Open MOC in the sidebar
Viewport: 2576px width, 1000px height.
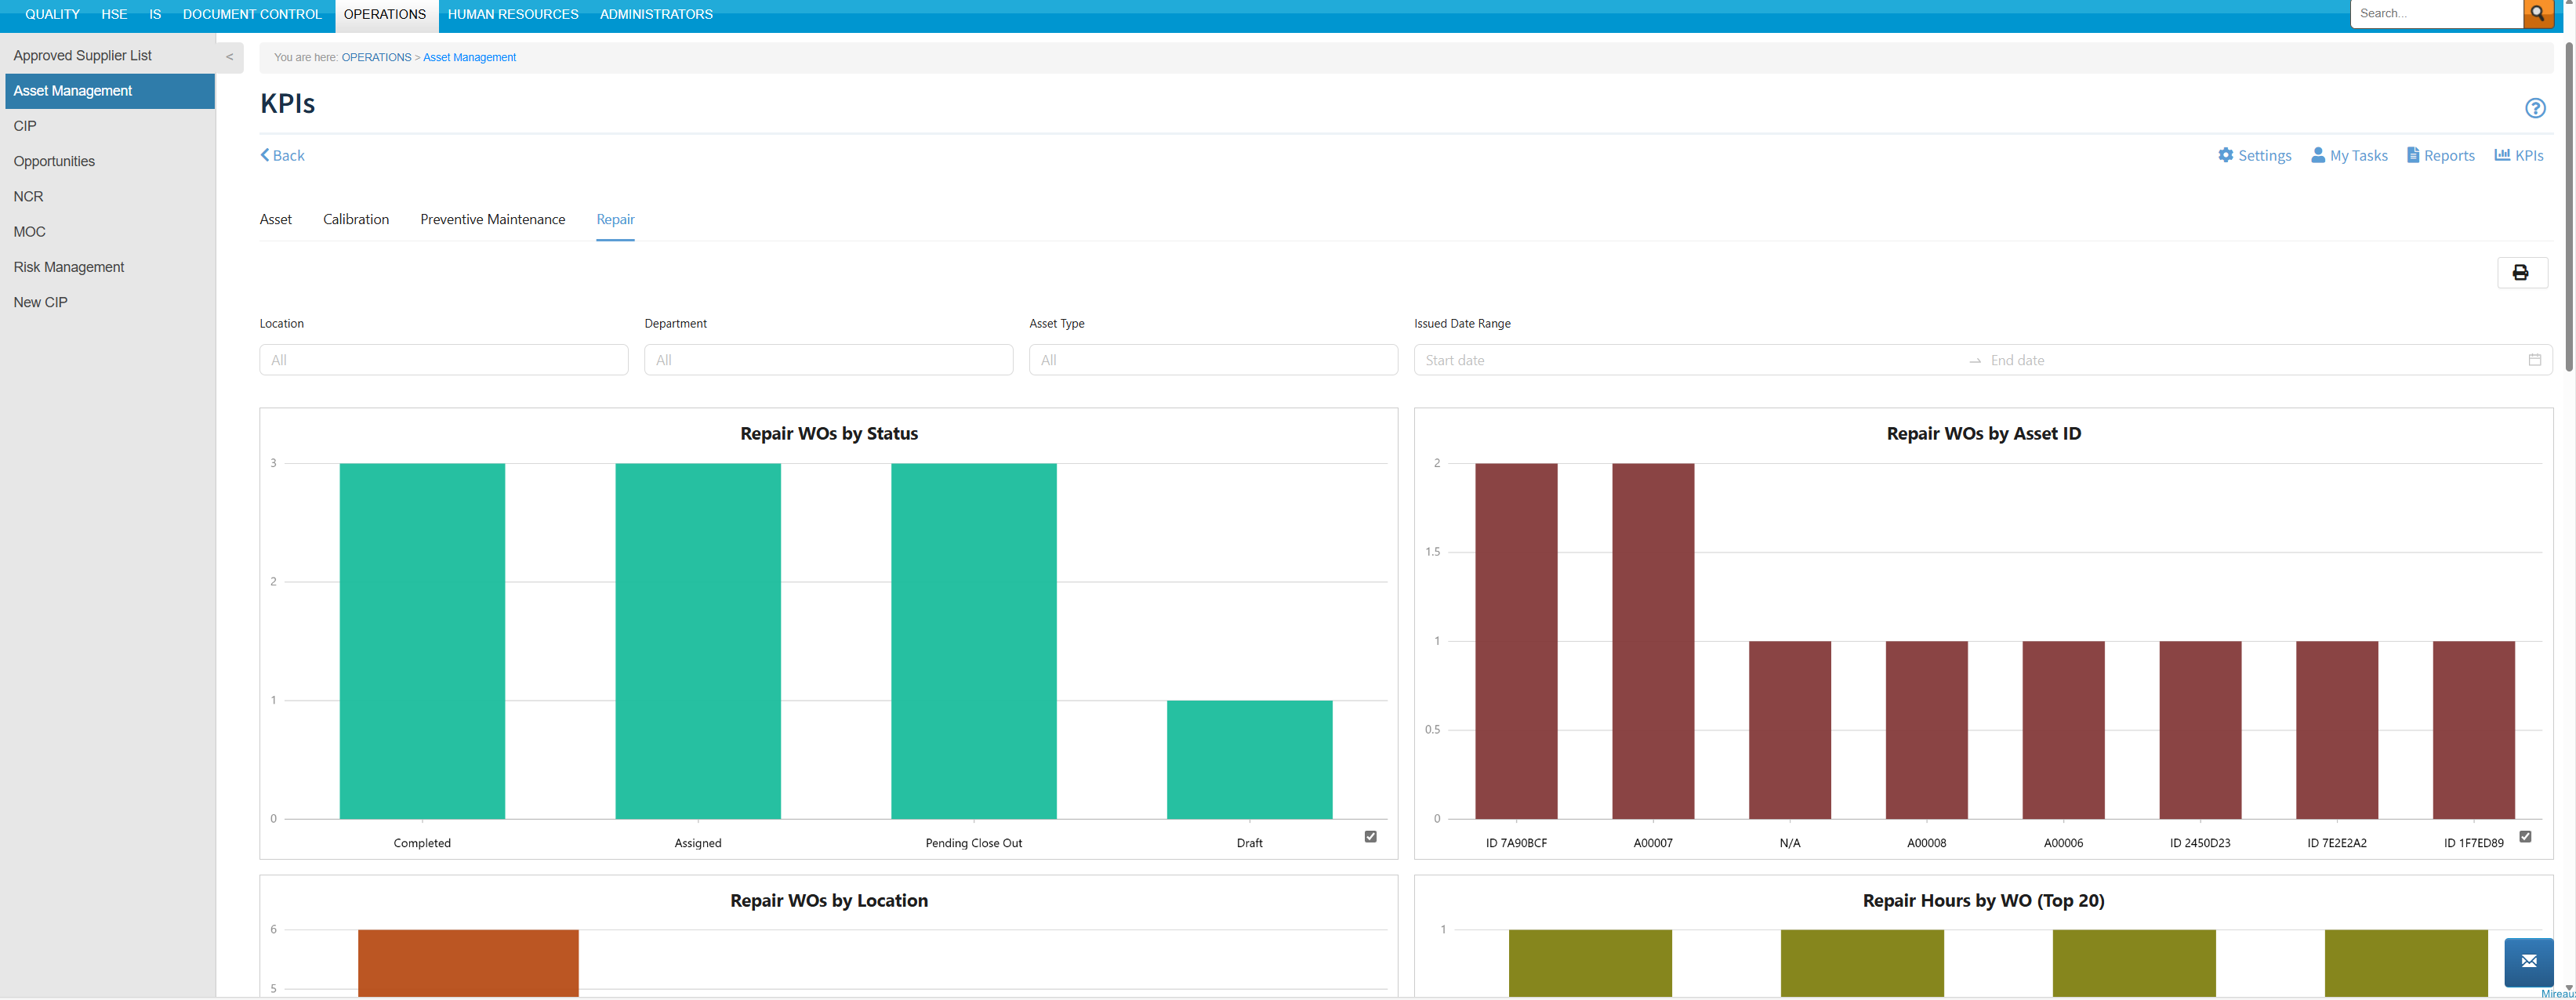108,232
